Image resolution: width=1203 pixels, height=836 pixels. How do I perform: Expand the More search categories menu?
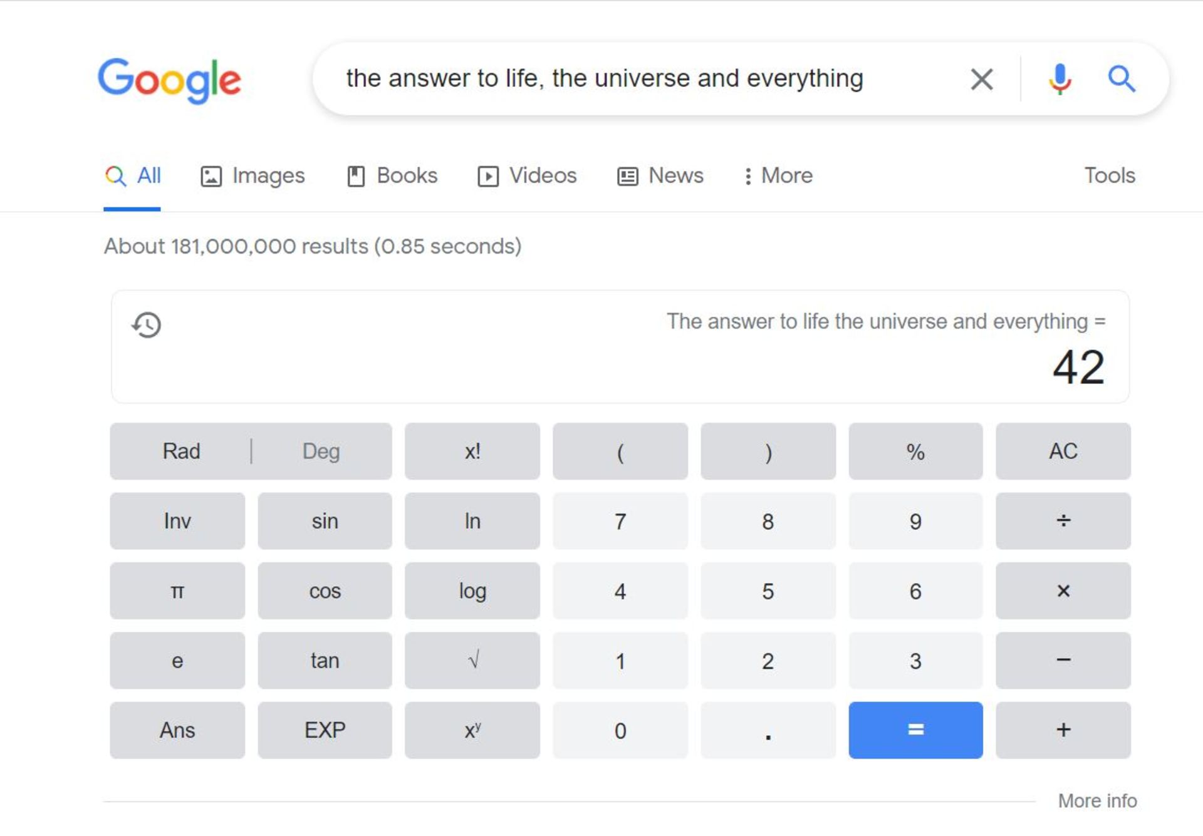pyautogui.click(x=778, y=176)
